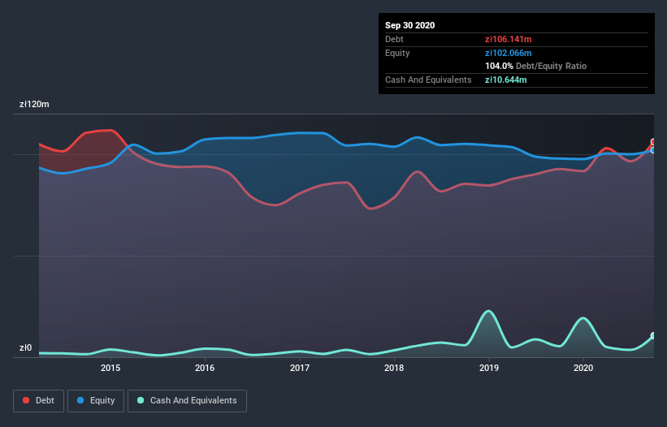The image size is (667, 427).
Task: Click the teal Cash And Equivalents legend dot
Action: tap(141, 400)
